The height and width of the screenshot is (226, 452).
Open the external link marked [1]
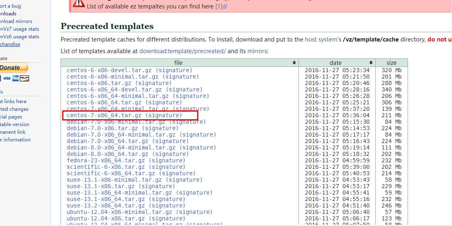221,6
